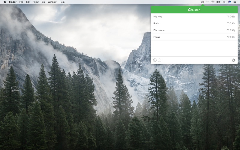The image size is (240, 150).
Task: Open the File menu
Action: click(21, 2)
